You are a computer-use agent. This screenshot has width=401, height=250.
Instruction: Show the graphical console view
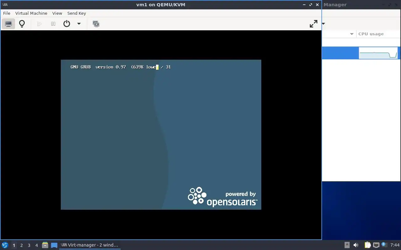(8, 24)
